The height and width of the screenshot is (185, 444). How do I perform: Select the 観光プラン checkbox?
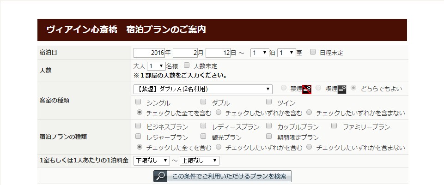[x=203, y=137]
